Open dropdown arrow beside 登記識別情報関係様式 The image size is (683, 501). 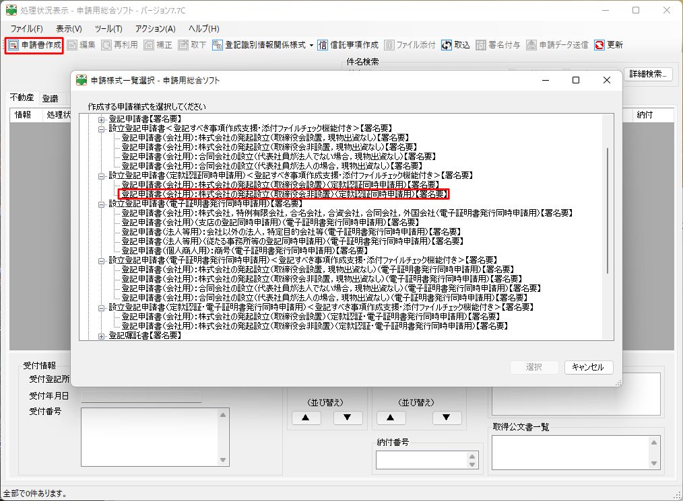tap(312, 45)
